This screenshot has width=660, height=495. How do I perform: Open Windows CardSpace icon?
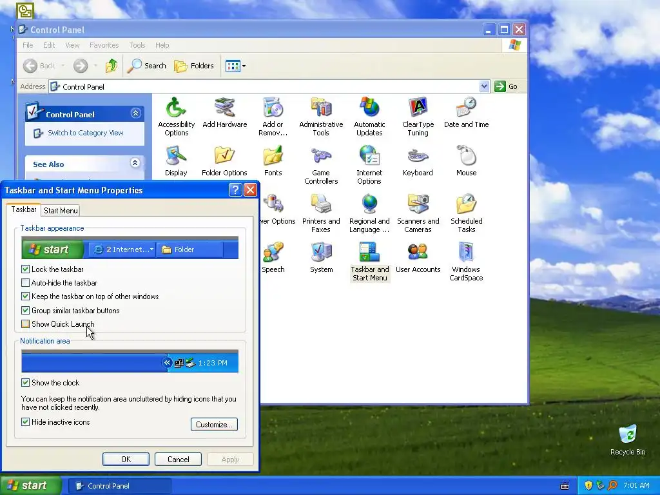pyautogui.click(x=466, y=262)
